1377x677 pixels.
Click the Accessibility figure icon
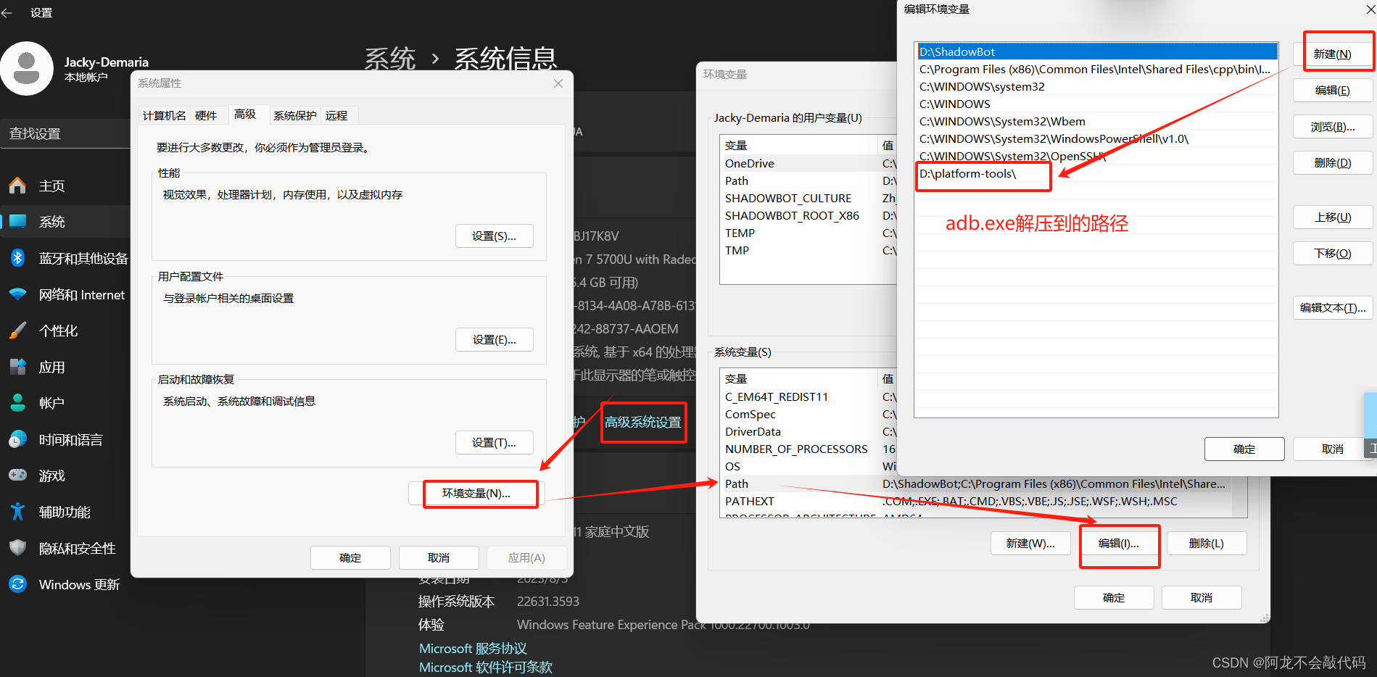(x=17, y=512)
